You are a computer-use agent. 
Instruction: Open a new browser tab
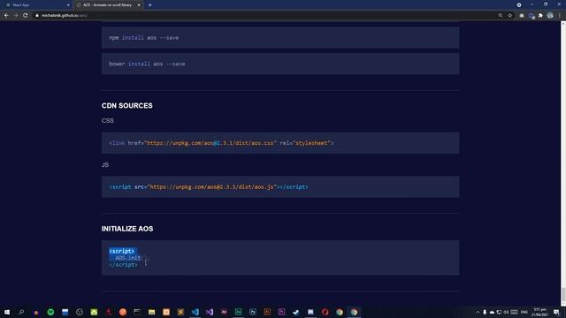149,5
